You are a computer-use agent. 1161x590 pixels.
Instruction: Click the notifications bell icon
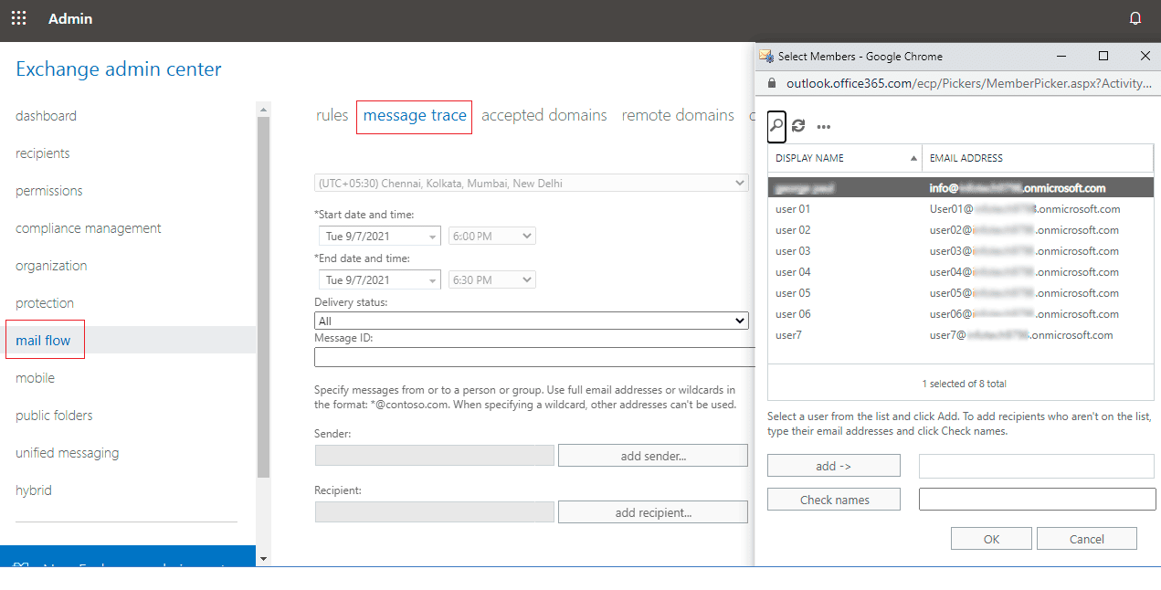pos(1135,18)
